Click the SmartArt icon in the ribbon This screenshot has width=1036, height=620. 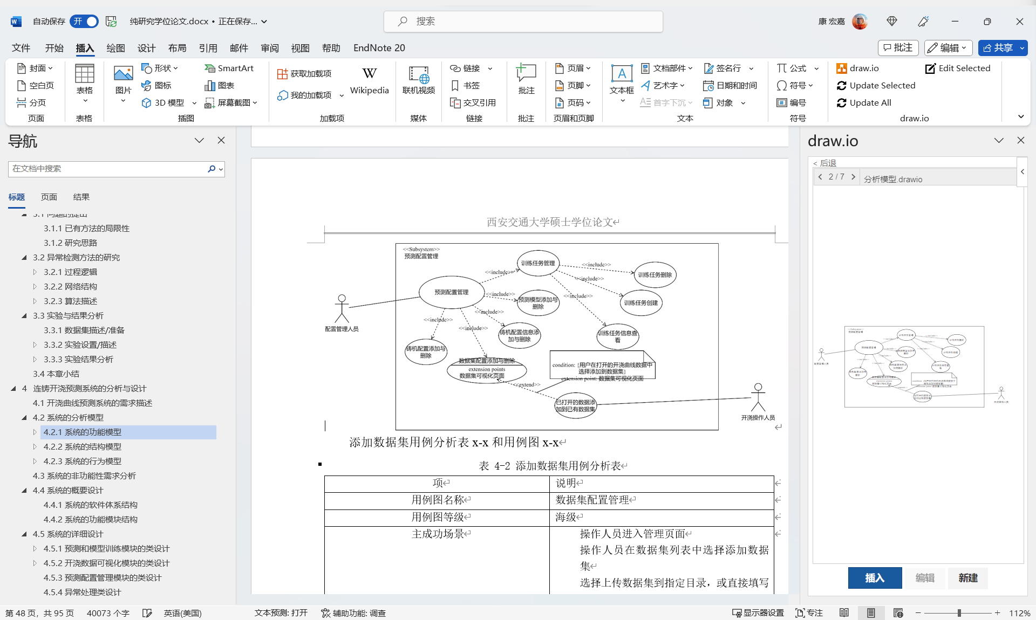[x=210, y=68]
